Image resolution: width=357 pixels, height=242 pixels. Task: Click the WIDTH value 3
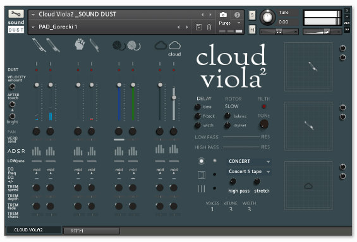pos(249,209)
